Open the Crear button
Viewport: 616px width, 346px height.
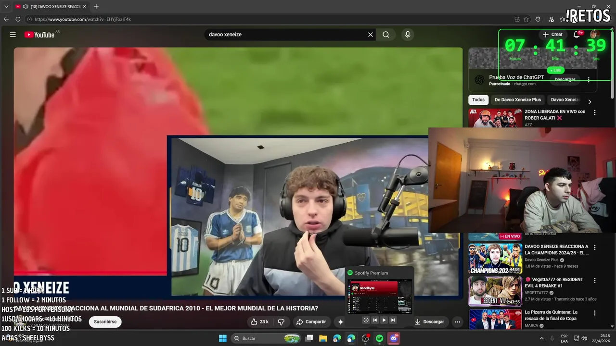click(552, 35)
